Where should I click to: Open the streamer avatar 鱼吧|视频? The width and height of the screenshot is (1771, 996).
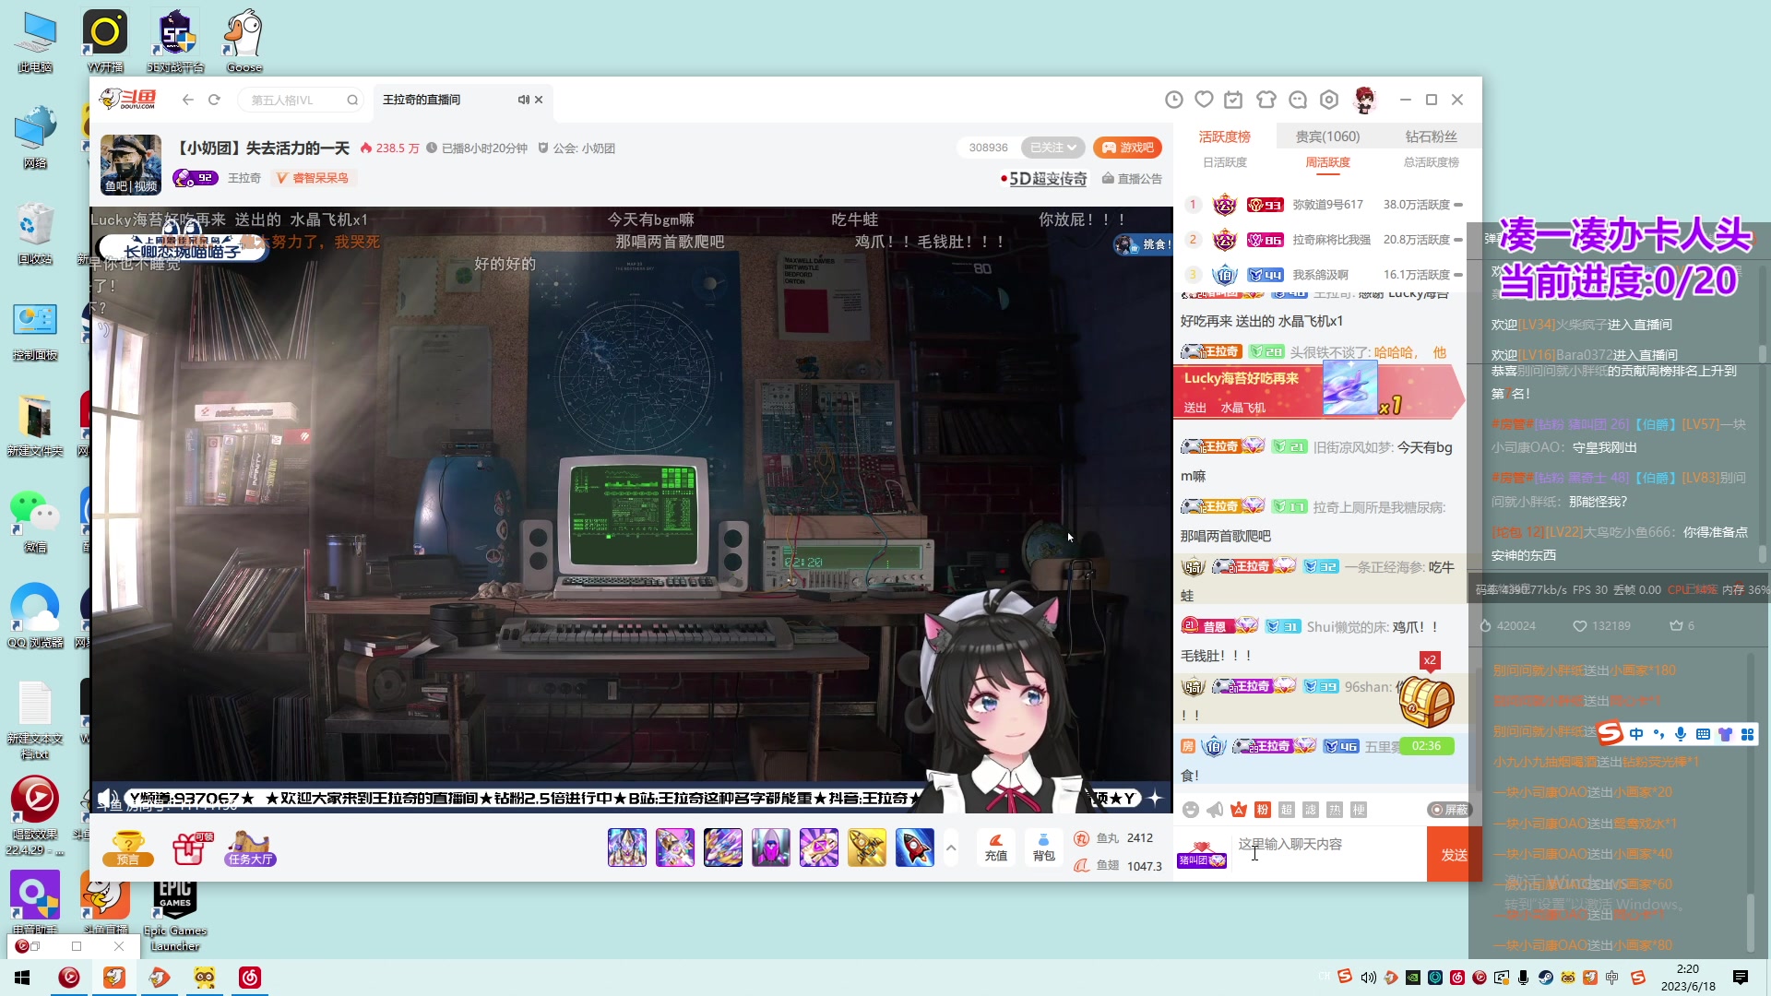[x=131, y=165]
